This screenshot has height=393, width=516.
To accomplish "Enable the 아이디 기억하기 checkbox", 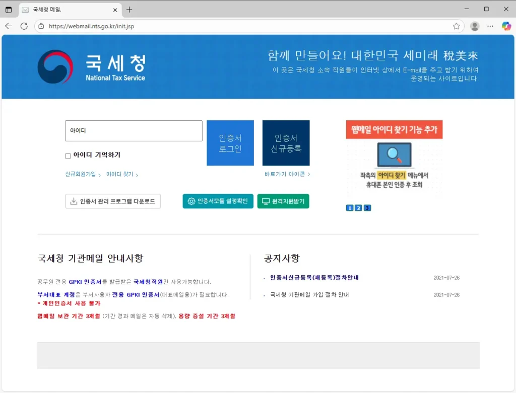I will coord(68,155).
